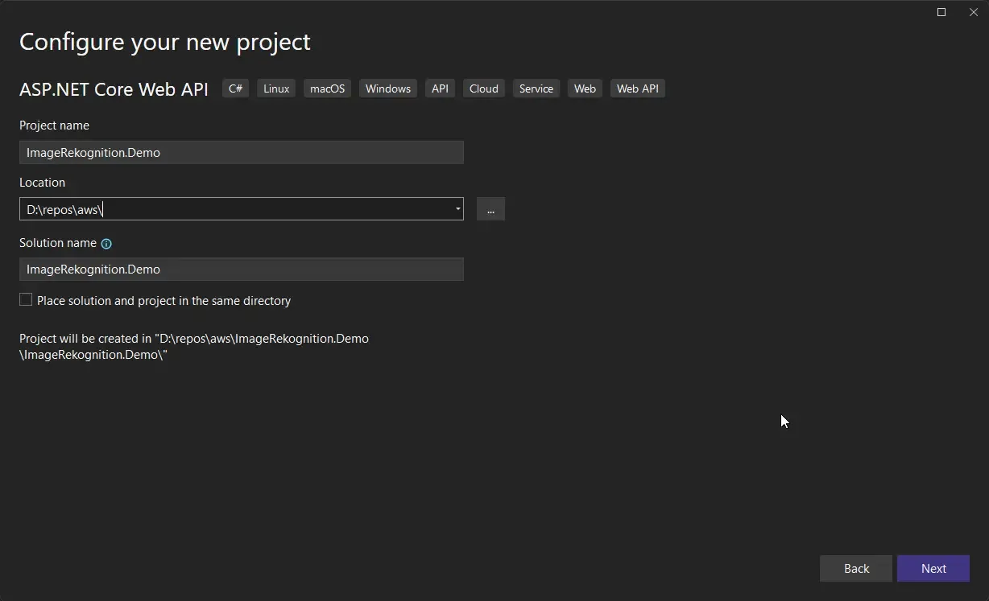Select the API tag label

(x=440, y=89)
